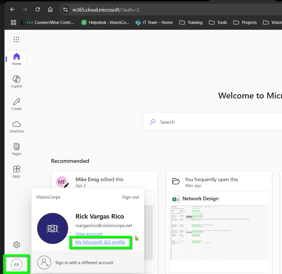Open Pages in the left sidebar
The width and height of the screenshot is (282, 274).
pyautogui.click(x=16, y=149)
